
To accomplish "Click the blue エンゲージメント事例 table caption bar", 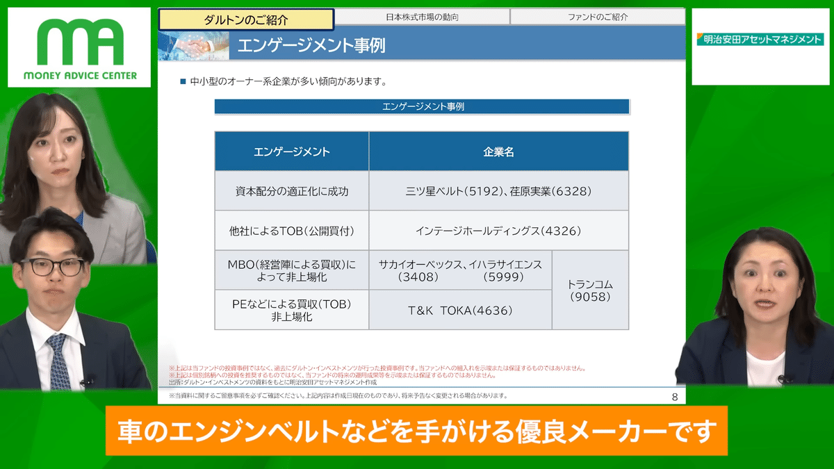I will coord(422,106).
